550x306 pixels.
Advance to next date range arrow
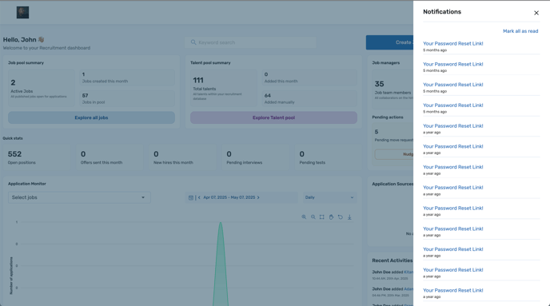tap(258, 197)
